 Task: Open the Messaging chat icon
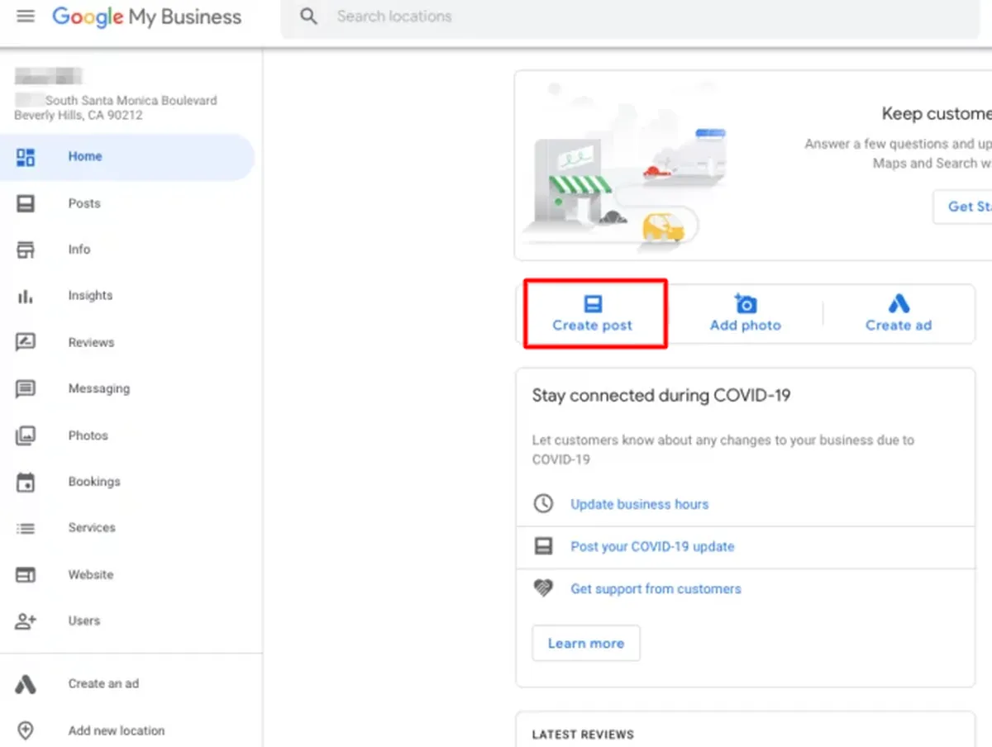26,388
